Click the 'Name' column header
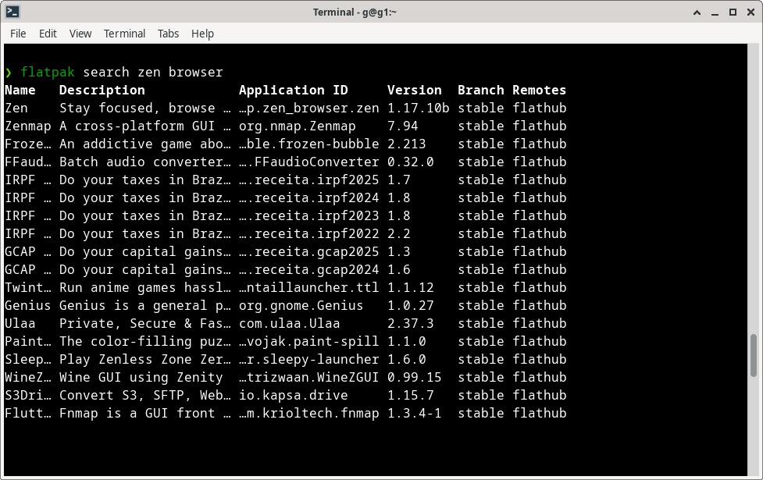Image resolution: width=763 pixels, height=480 pixels. (x=20, y=90)
